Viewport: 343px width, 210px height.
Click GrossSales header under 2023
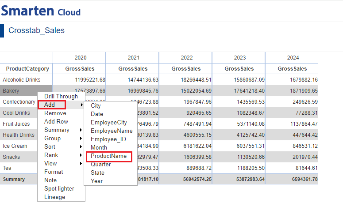coord(239,69)
